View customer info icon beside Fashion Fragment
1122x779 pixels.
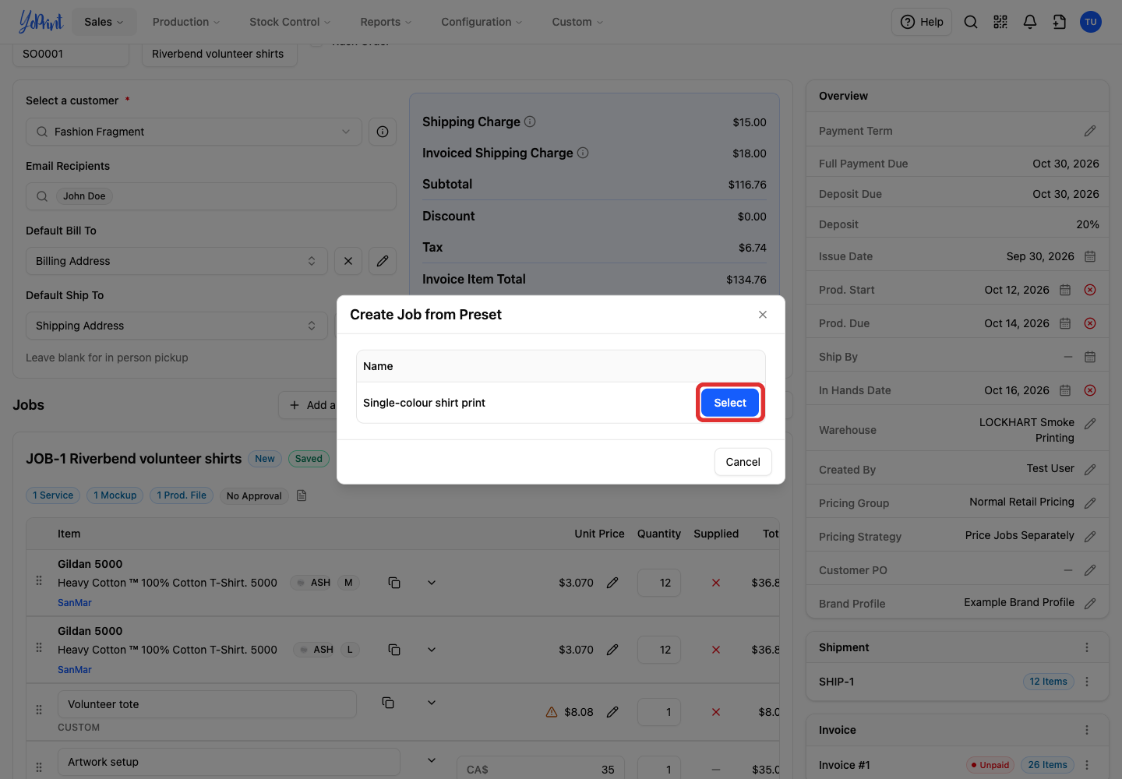383,132
